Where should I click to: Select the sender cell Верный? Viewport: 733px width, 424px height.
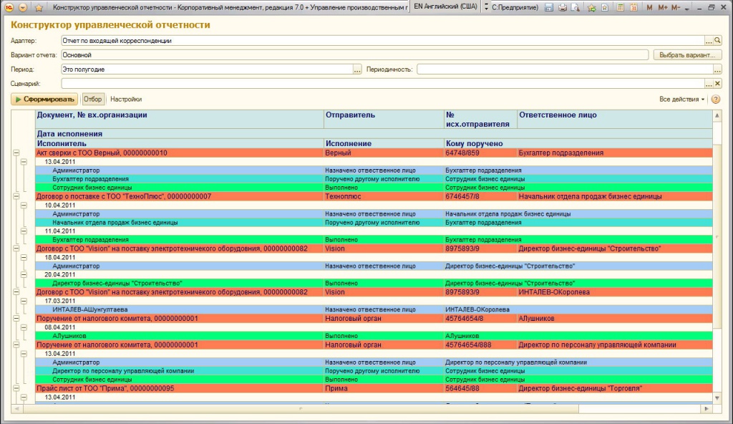[x=384, y=153]
